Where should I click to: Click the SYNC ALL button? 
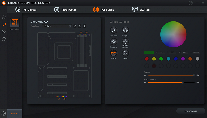(15, 113)
